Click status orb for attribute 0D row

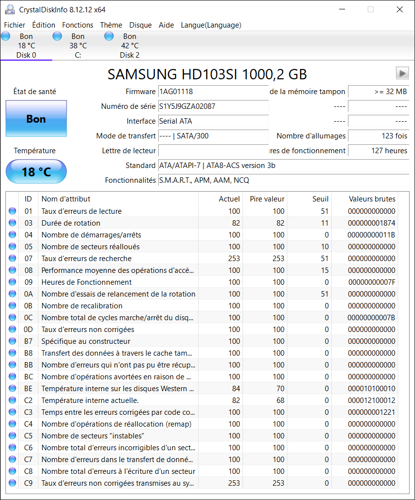point(12,329)
